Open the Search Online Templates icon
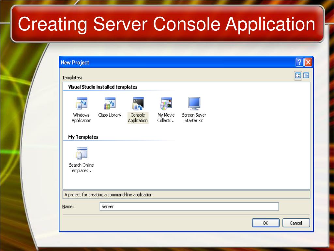 (81, 154)
